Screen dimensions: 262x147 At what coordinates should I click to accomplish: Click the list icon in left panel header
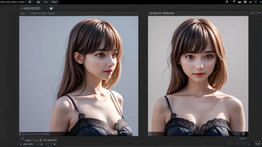coord(23,13)
